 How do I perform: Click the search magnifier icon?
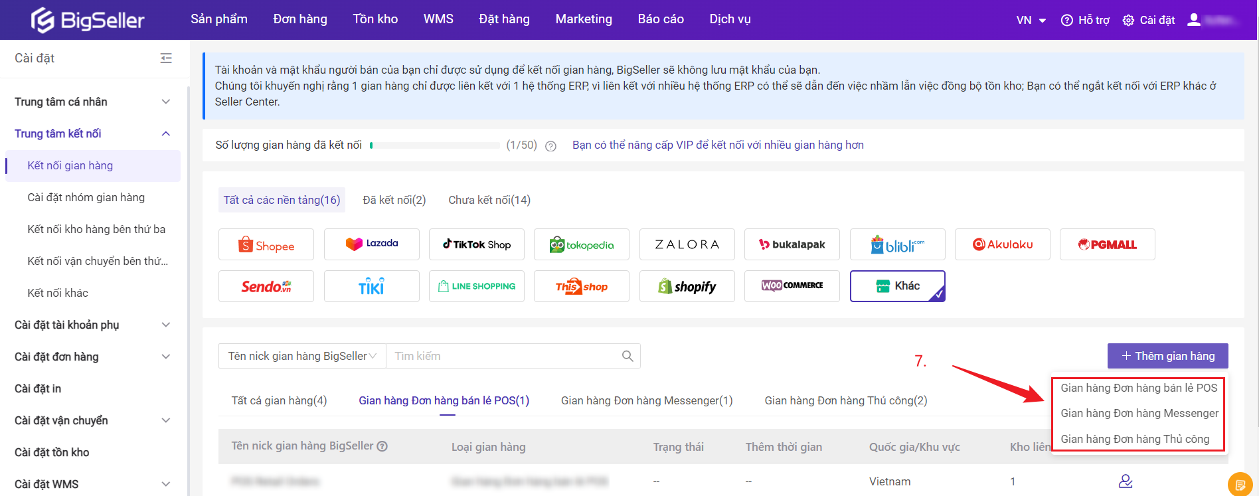[x=628, y=356]
